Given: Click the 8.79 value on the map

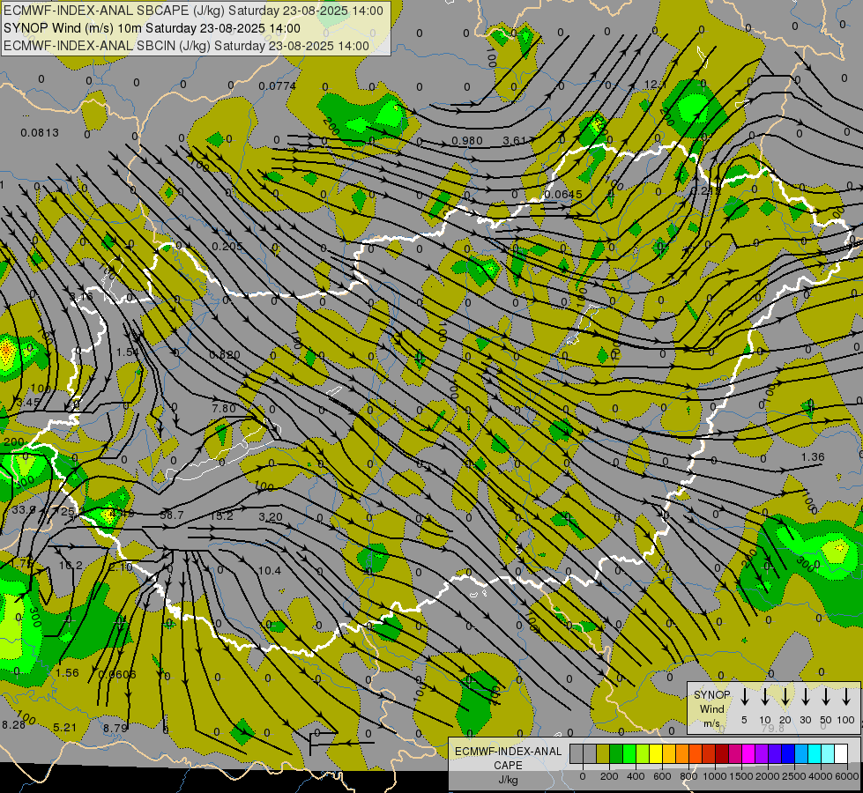Looking at the screenshot, I should click(x=115, y=728).
